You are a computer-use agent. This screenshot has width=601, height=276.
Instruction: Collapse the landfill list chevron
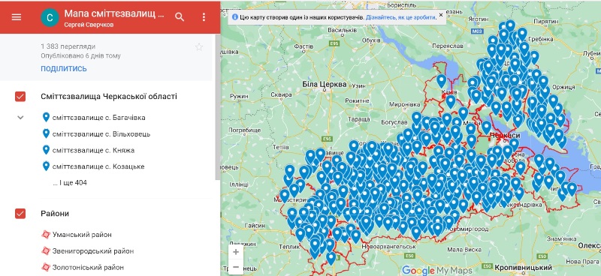click(21, 118)
